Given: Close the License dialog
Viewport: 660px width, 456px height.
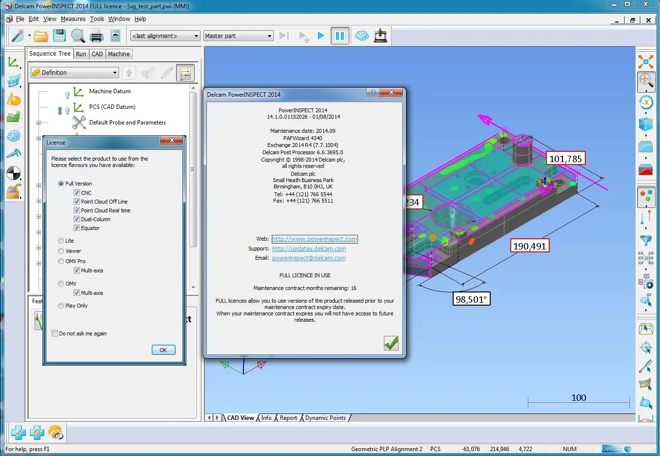Looking at the screenshot, I should point(172,141).
